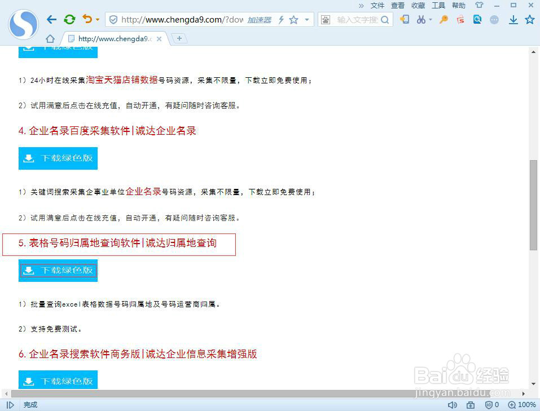This screenshot has width=540, height=411.
Task: Click the paw search engine selector
Action: coord(326,20)
